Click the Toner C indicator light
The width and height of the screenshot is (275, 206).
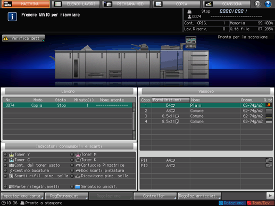(5, 160)
